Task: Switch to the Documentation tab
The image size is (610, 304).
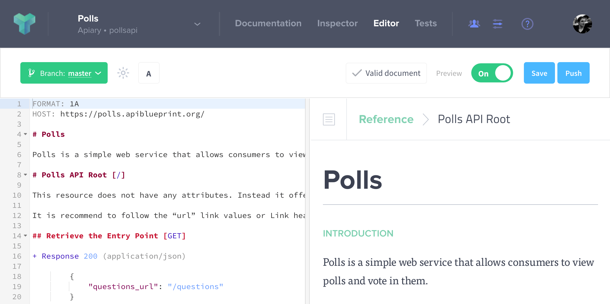Action: coord(268,23)
